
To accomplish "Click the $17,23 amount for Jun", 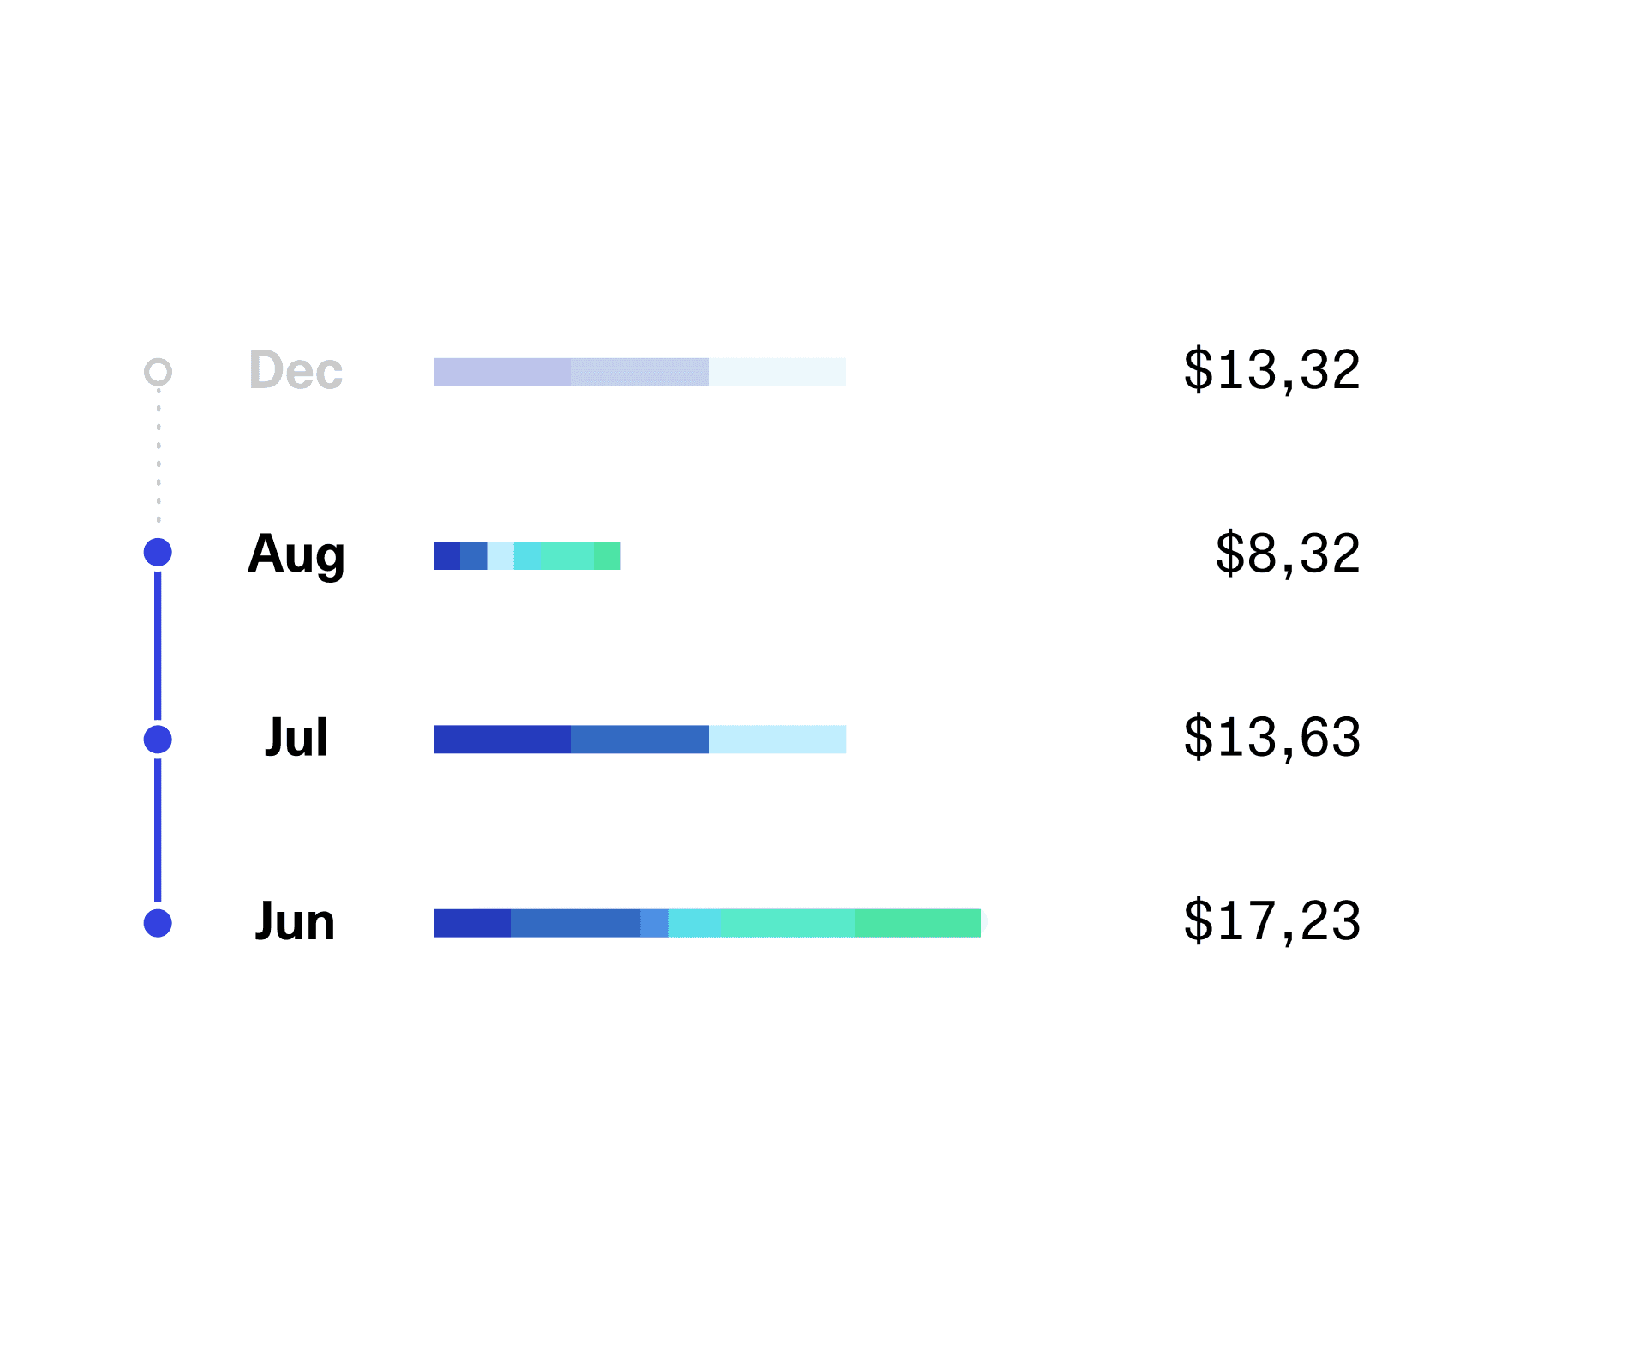I will (1272, 921).
